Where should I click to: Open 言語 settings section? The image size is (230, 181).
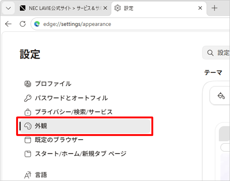click(85, 175)
